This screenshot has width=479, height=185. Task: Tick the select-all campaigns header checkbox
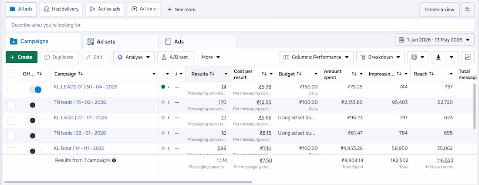[11, 74]
